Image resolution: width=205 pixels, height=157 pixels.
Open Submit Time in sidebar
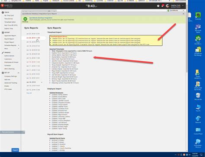coord(9,28)
